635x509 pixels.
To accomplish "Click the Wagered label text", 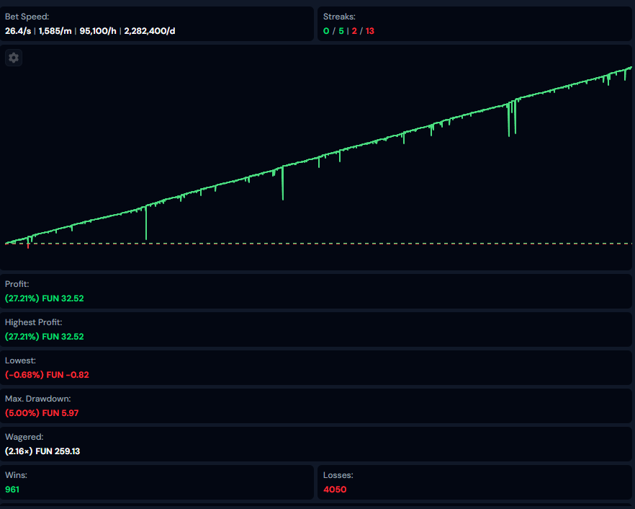I will point(24,436).
